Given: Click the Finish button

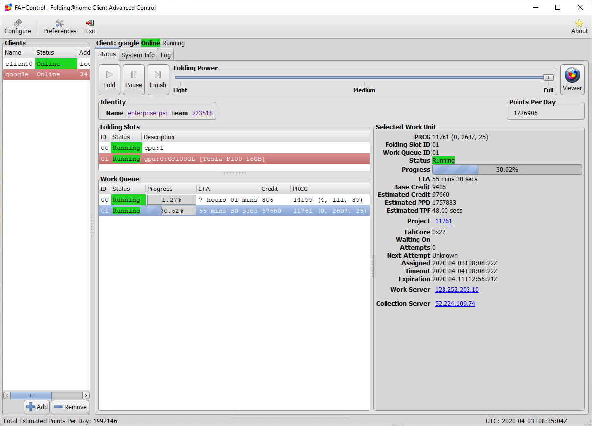Looking at the screenshot, I should (x=158, y=79).
